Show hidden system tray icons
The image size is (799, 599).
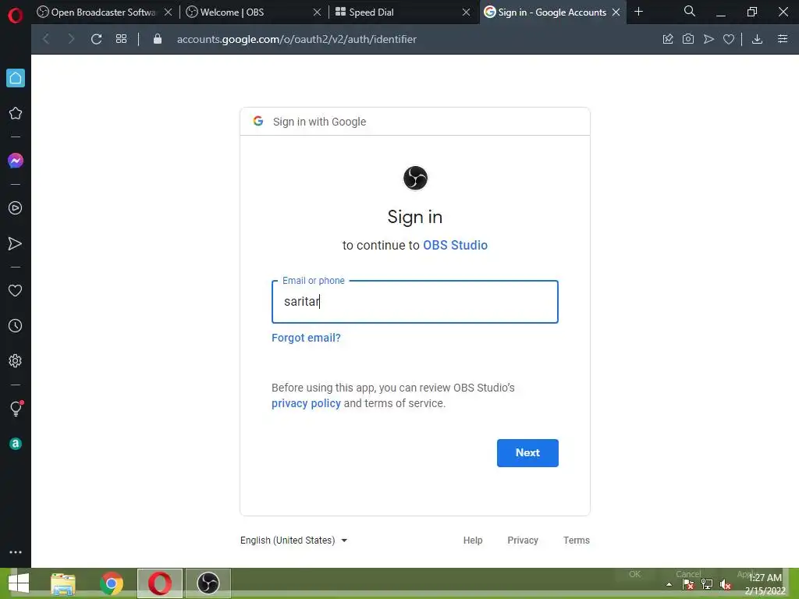pos(669,585)
